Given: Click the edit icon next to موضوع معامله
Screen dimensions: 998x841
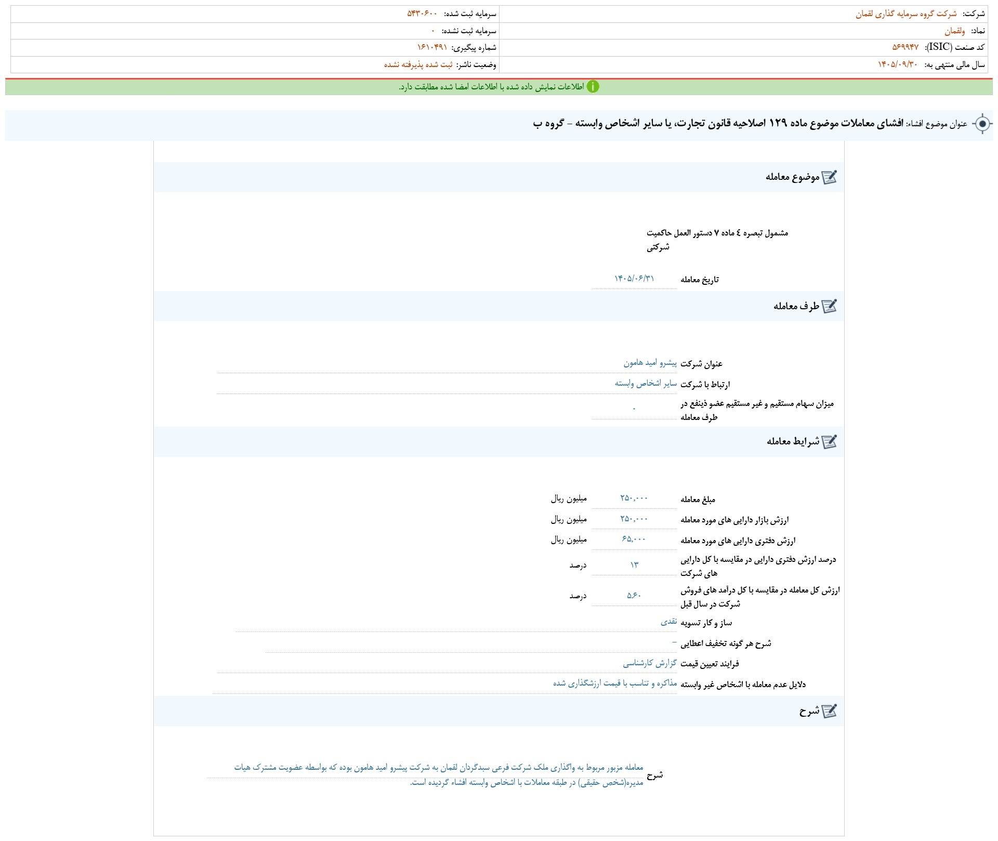Looking at the screenshot, I should point(829,177).
